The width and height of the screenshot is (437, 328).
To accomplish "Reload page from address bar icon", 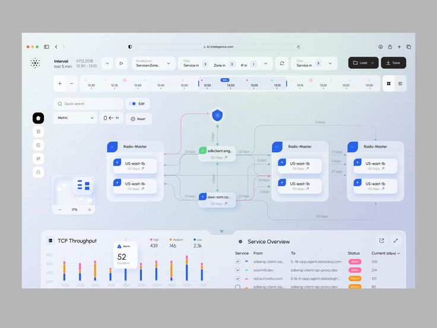I will (x=298, y=47).
